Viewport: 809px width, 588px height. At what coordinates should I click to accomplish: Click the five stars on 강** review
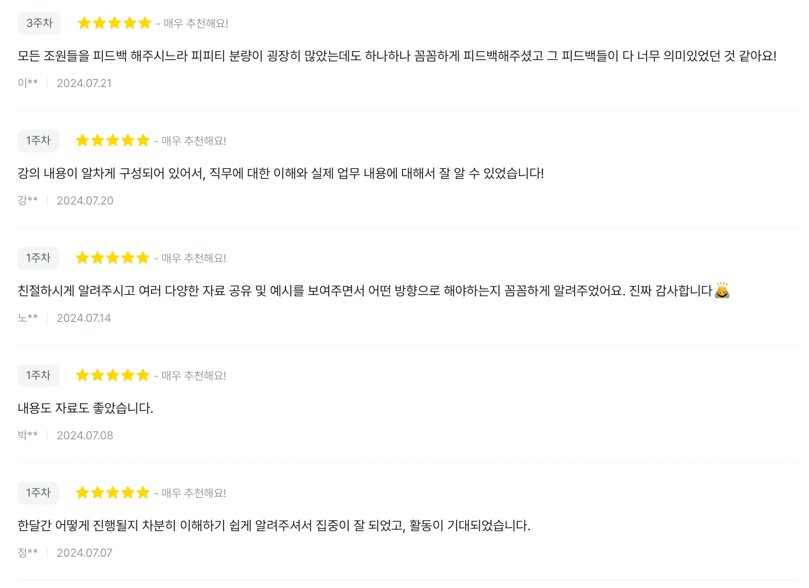coord(113,141)
